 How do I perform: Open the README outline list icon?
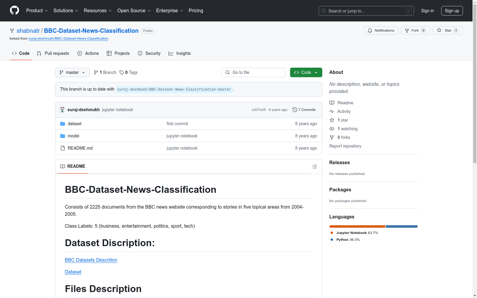point(315,167)
